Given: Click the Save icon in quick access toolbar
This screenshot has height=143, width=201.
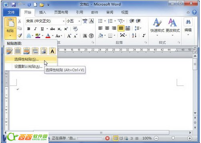Looking at the screenshot, I should pyautogui.click(x=14, y=5).
